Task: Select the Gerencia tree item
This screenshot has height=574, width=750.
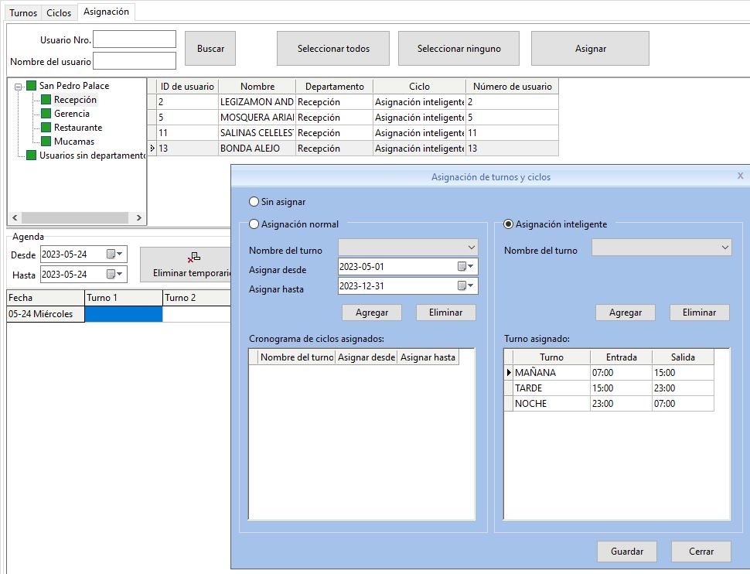Action: click(x=72, y=114)
